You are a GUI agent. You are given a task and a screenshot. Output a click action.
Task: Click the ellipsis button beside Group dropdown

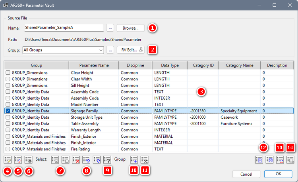click(110, 50)
